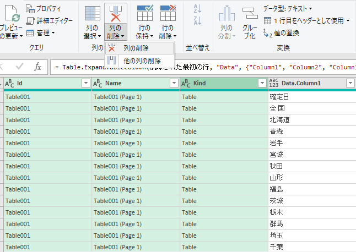Open the filter dropdown on the Kind column

click(x=262, y=83)
